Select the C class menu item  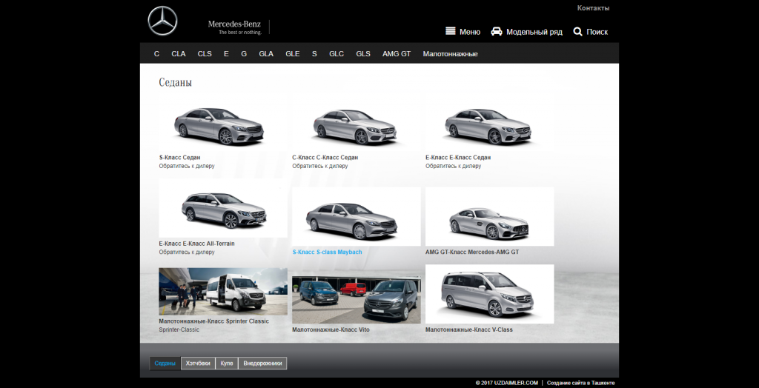tap(156, 54)
